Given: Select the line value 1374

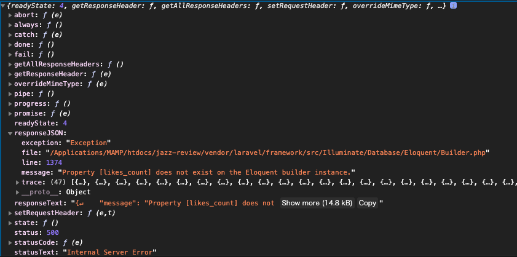Looking at the screenshot, I should [54, 162].
